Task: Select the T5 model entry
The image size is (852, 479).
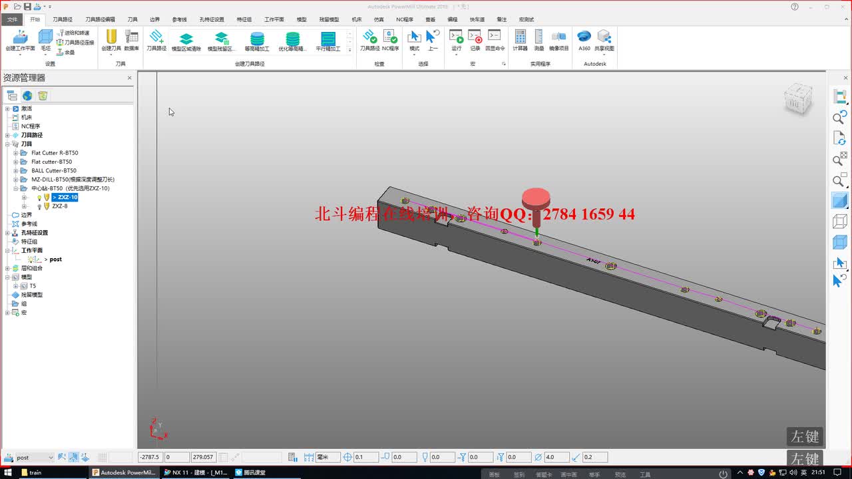Action: 33,286
